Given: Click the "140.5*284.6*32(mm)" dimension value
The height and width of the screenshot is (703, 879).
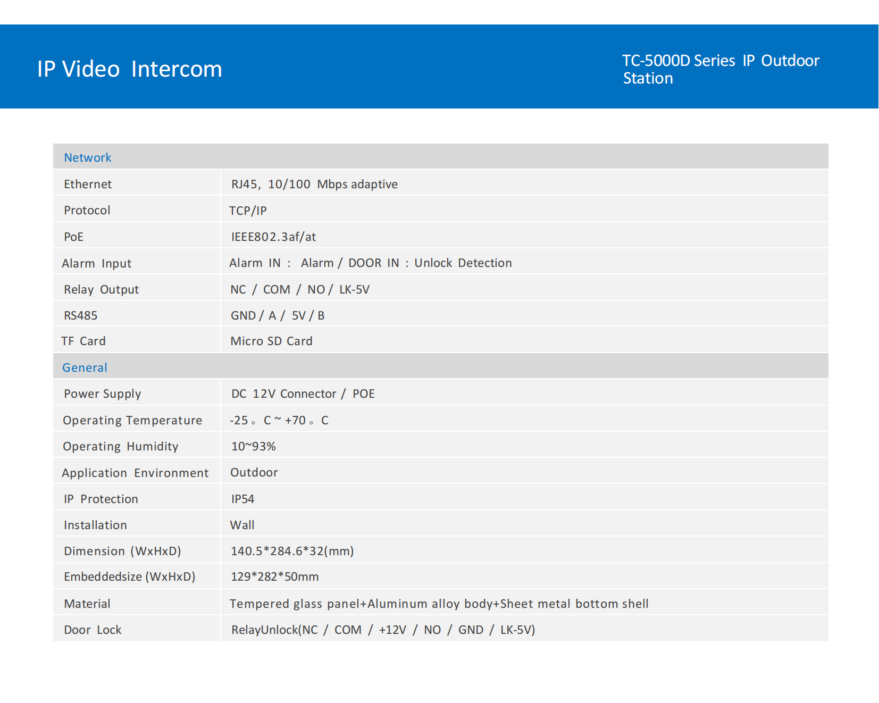Looking at the screenshot, I should click(x=292, y=551).
